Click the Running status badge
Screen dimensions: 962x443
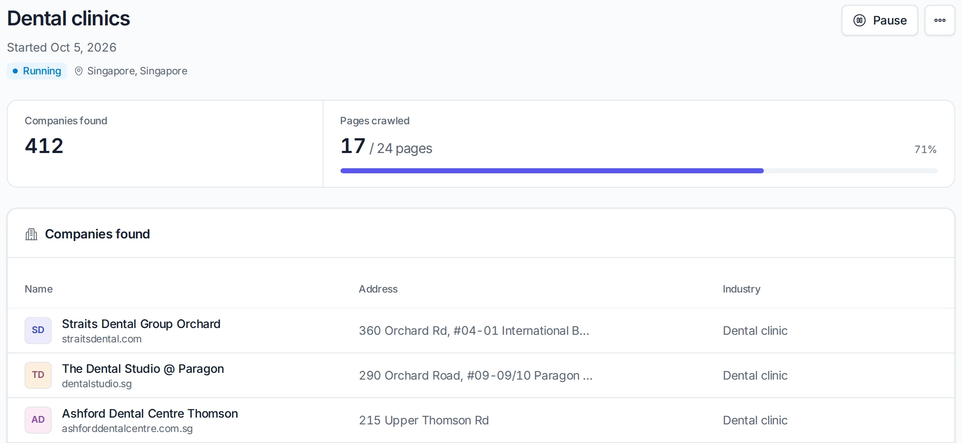pyautogui.click(x=37, y=71)
